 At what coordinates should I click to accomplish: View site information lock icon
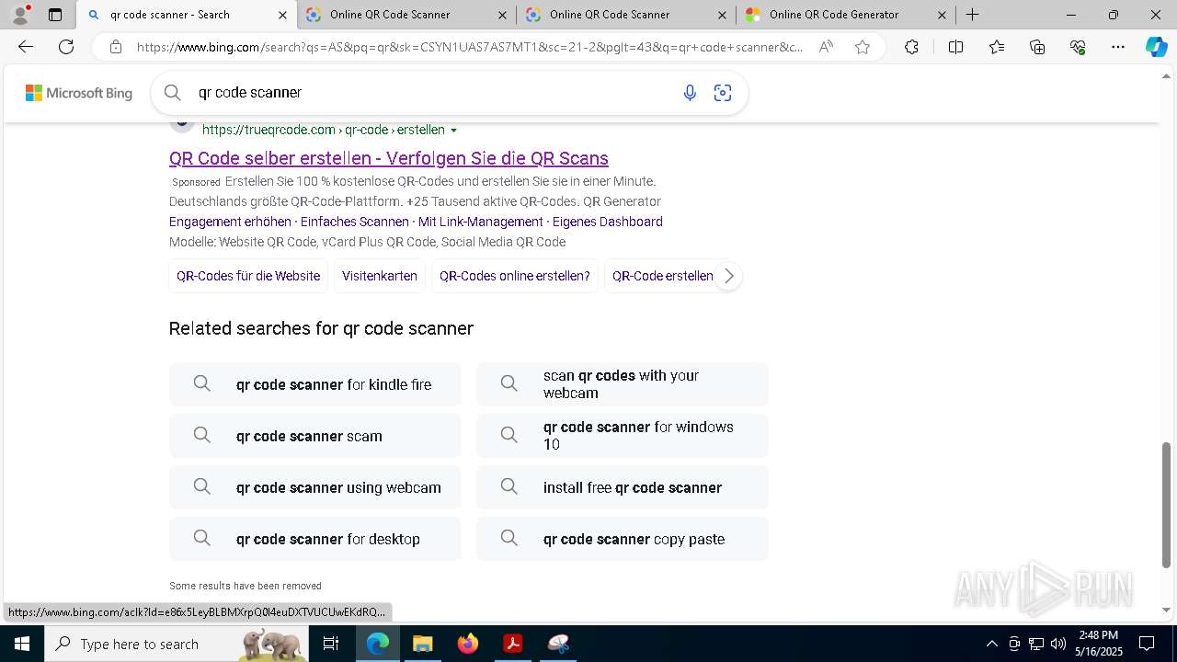coord(115,47)
